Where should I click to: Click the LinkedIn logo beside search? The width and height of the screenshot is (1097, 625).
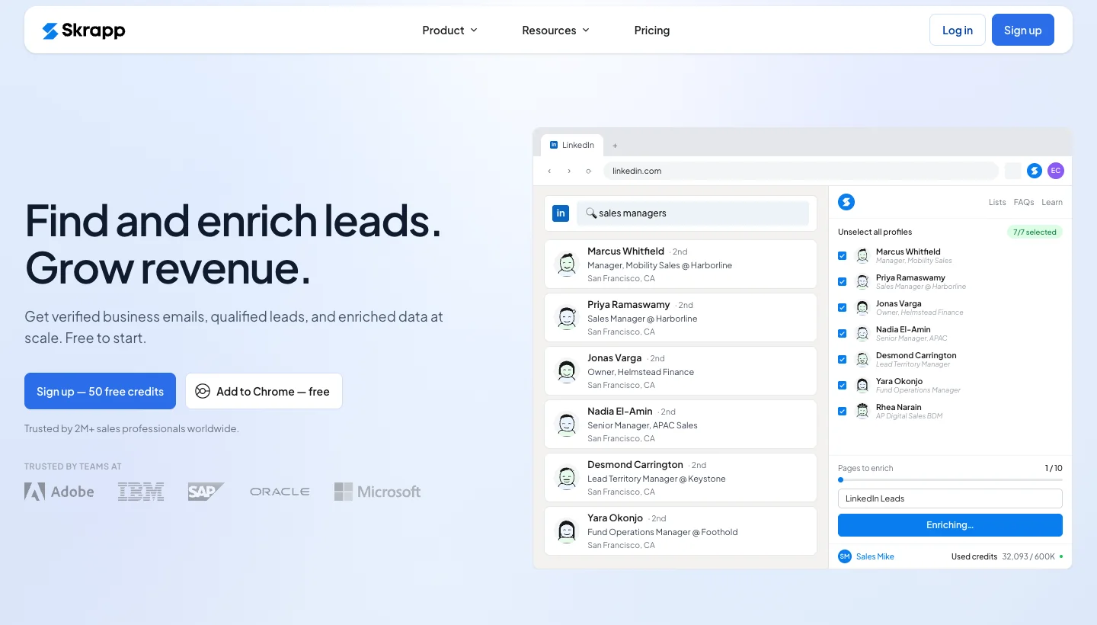561,213
